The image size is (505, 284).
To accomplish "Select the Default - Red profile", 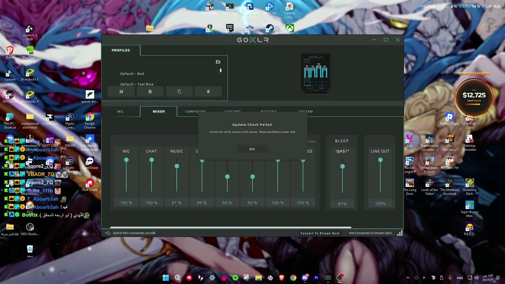I will click(x=132, y=74).
